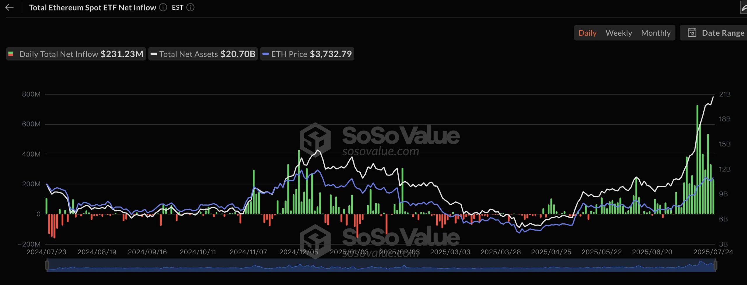Viewport: 747px width, 285px height.
Task: Open info icon beside Total Ethereum Spot ETF Net Inflow
Action: (163, 7)
